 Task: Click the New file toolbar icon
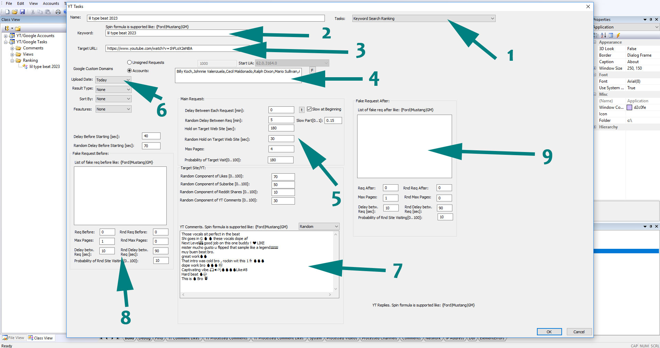pyautogui.click(x=7, y=12)
